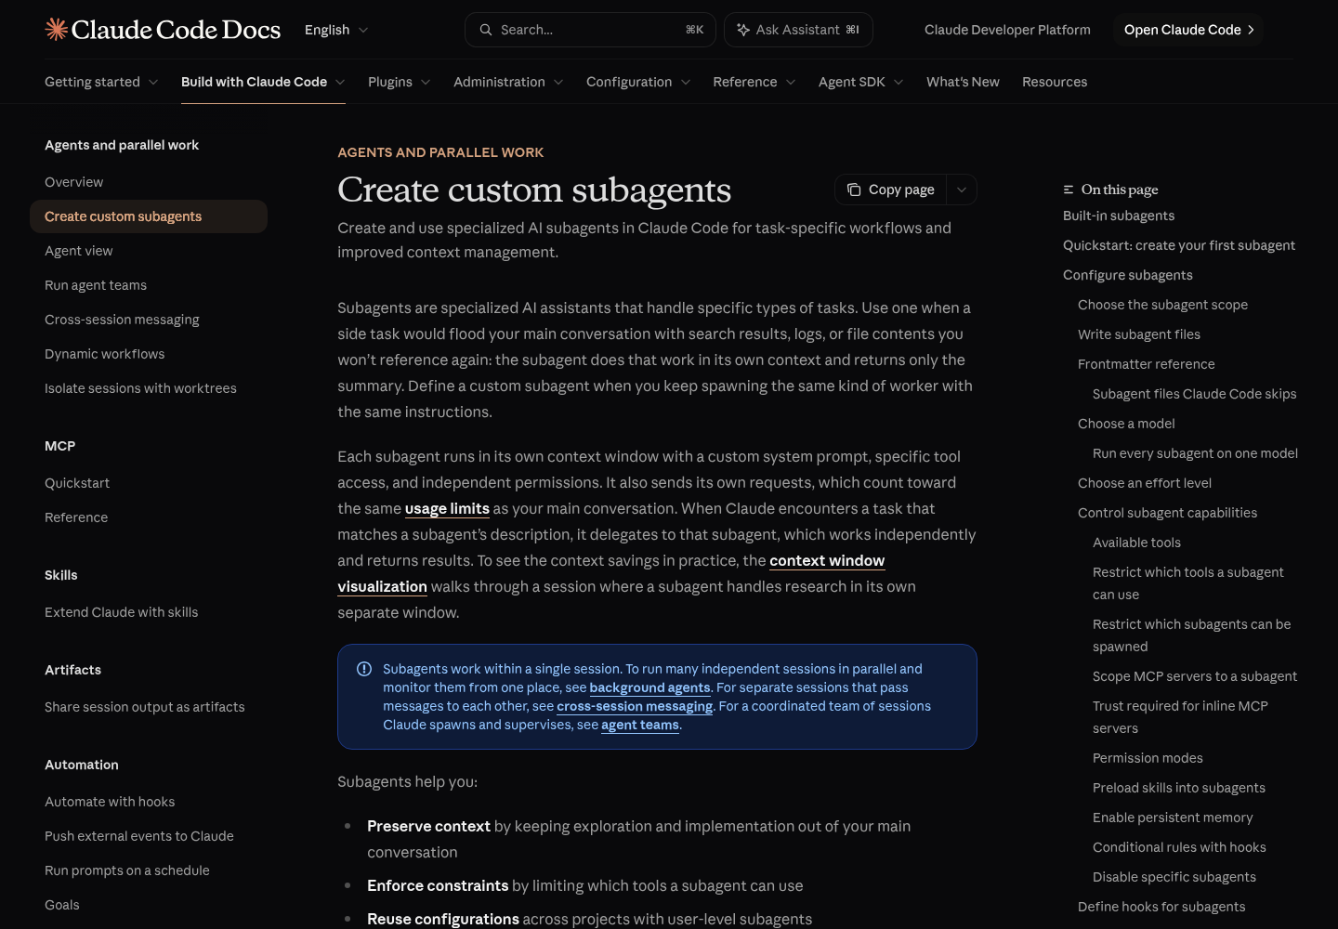Viewport: 1338px width, 929px height.
Task: Expand the Configuration nav dropdown
Action: [638, 82]
